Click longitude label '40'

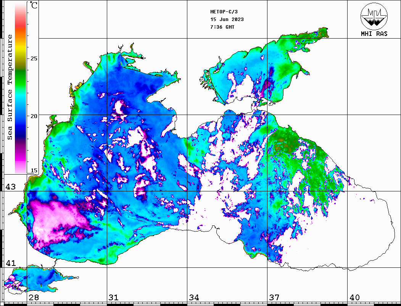(354, 297)
